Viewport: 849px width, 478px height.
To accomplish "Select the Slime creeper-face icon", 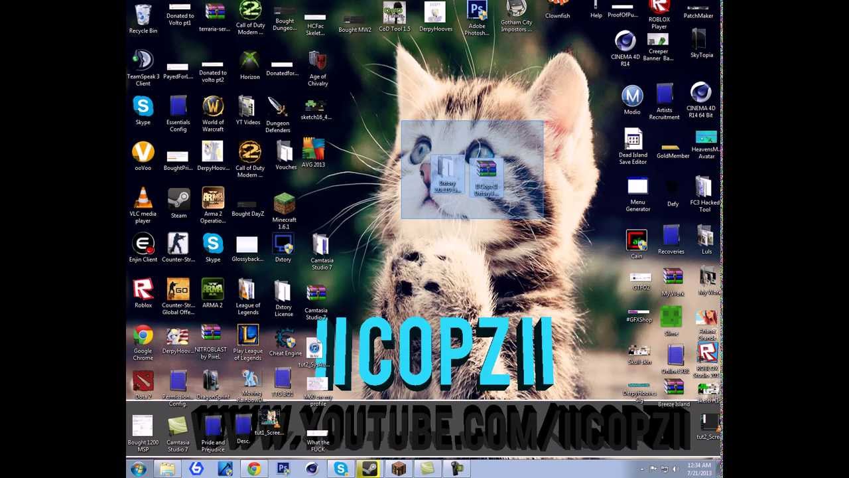I will (671, 322).
